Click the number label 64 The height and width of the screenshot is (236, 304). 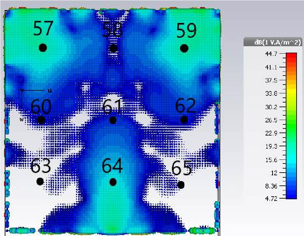click(x=112, y=166)
